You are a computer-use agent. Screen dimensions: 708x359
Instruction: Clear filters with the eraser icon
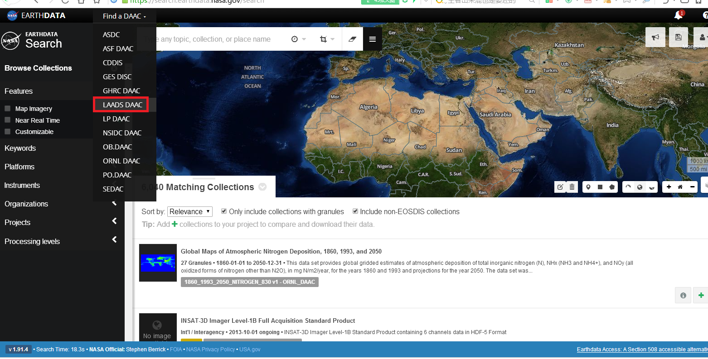point(352,39)
